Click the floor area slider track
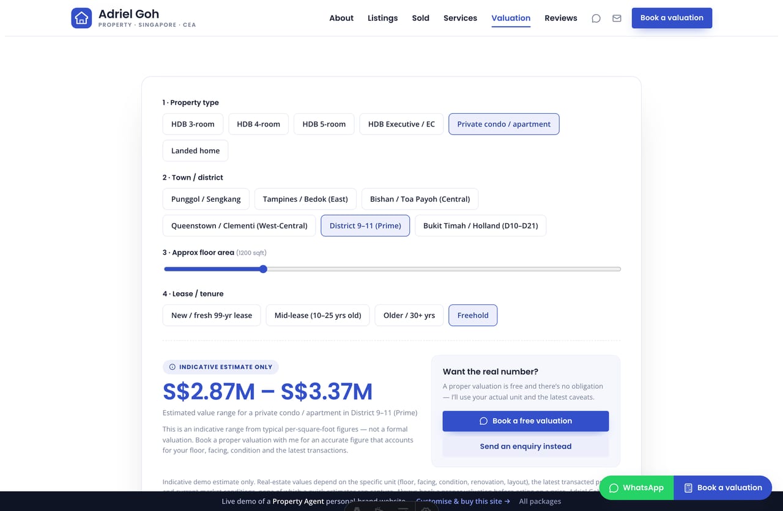The image size is (783, 511). 392,269
